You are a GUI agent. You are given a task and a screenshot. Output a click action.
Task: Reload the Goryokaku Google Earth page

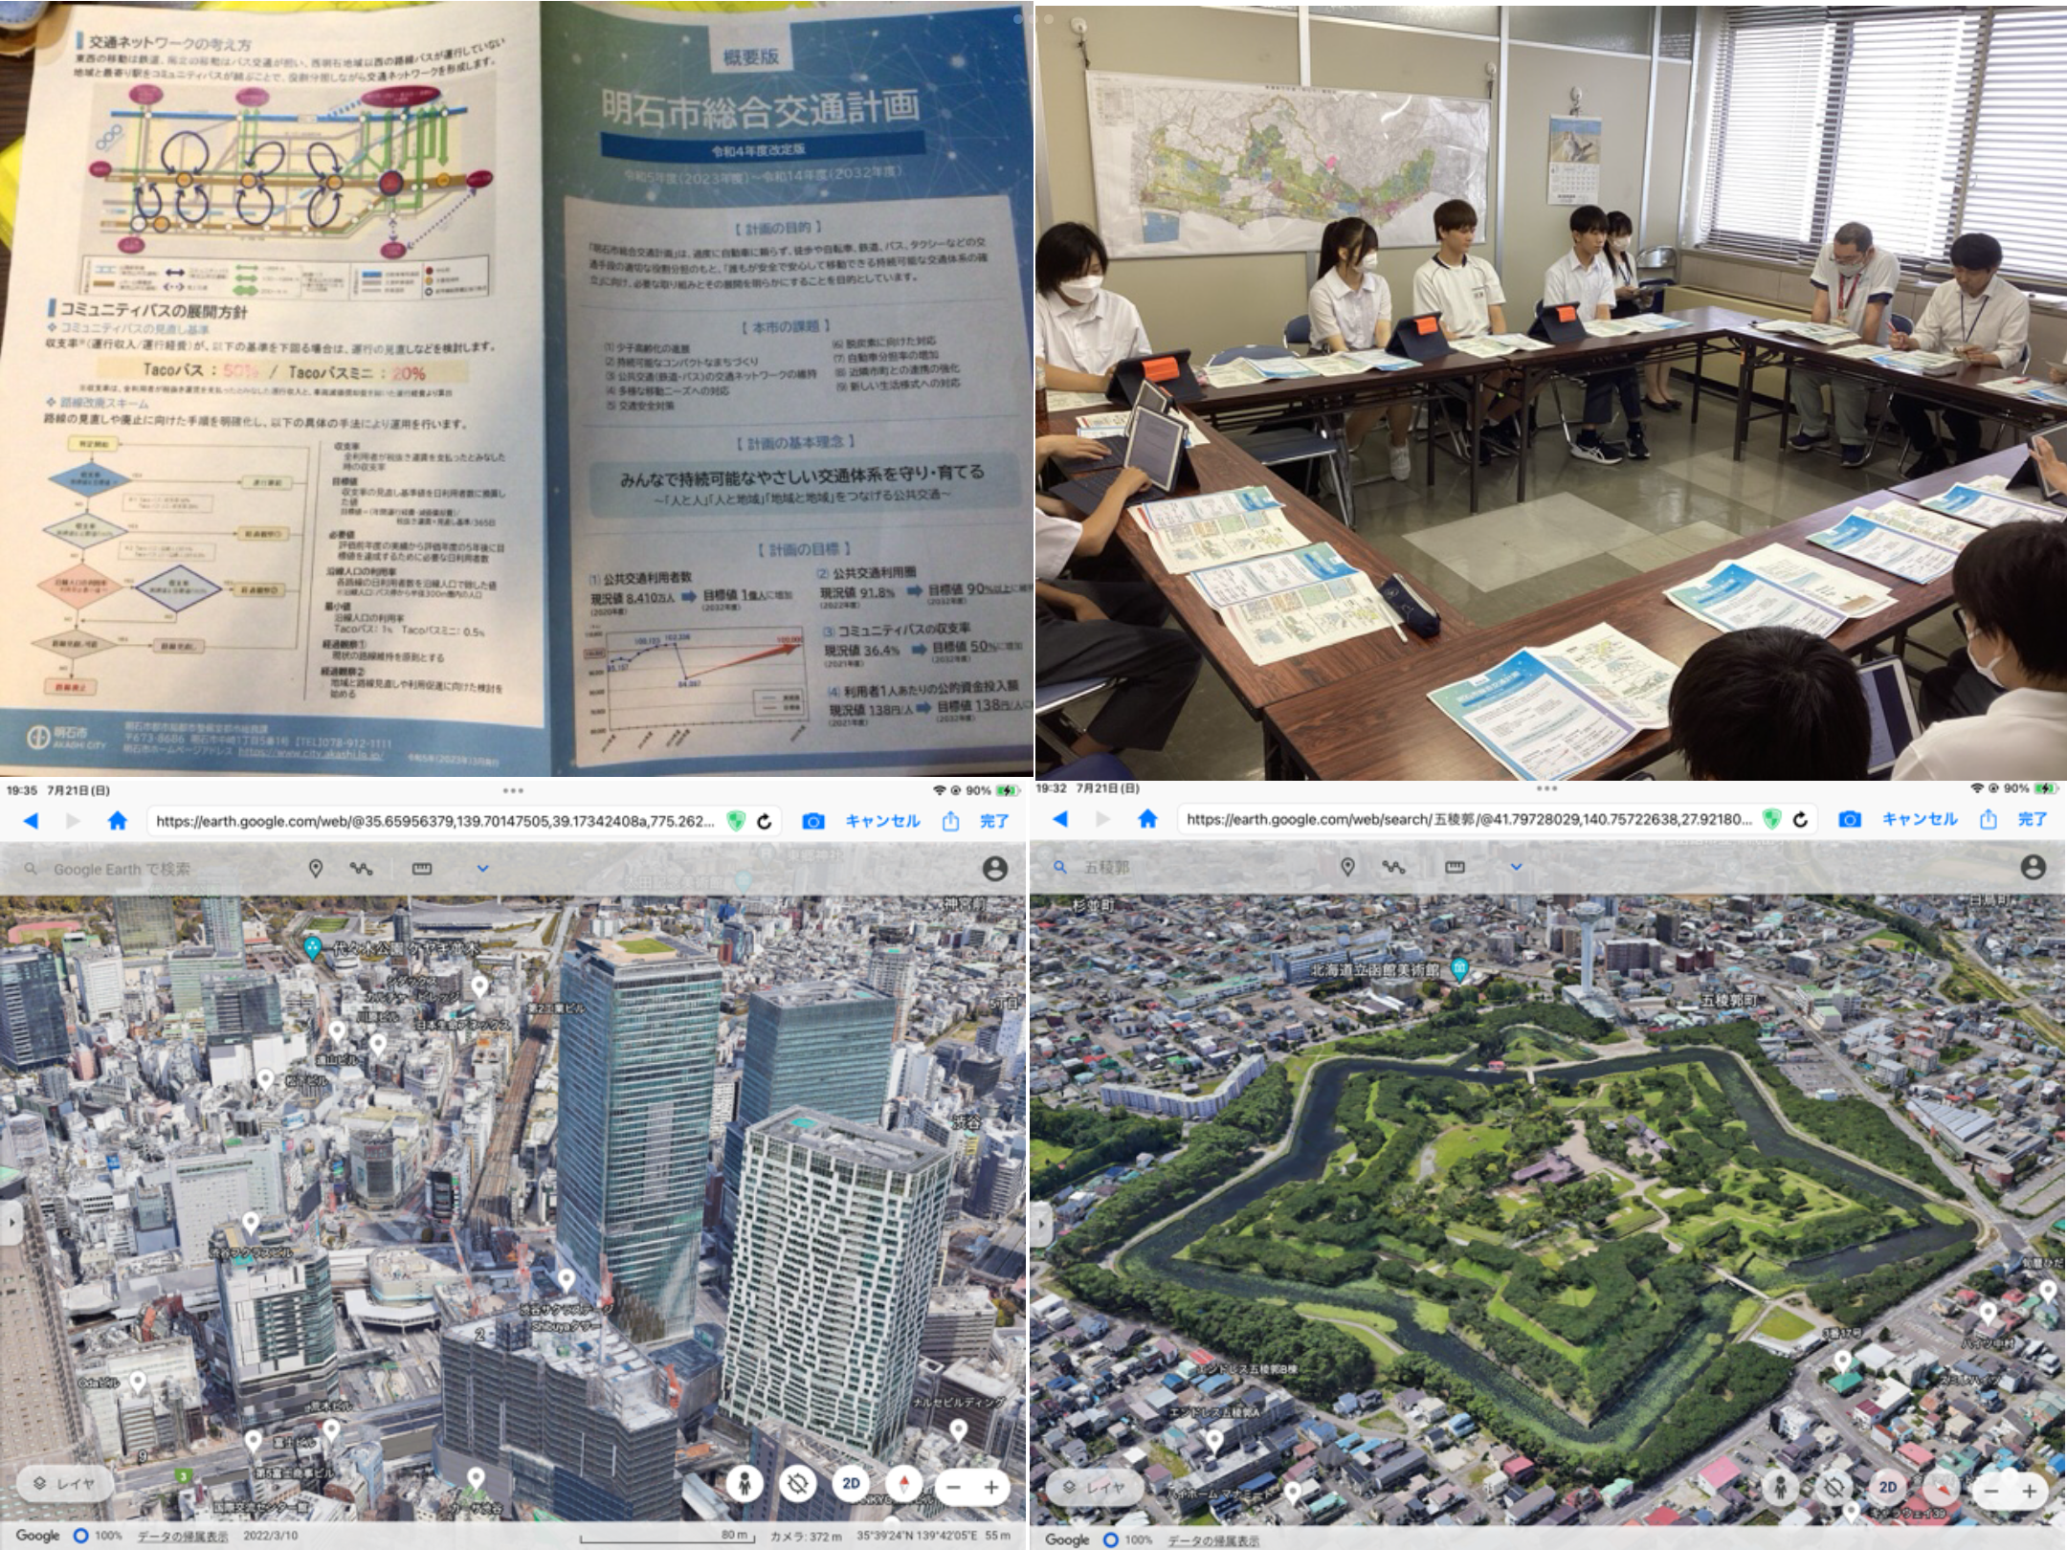tap(1801, 819)
